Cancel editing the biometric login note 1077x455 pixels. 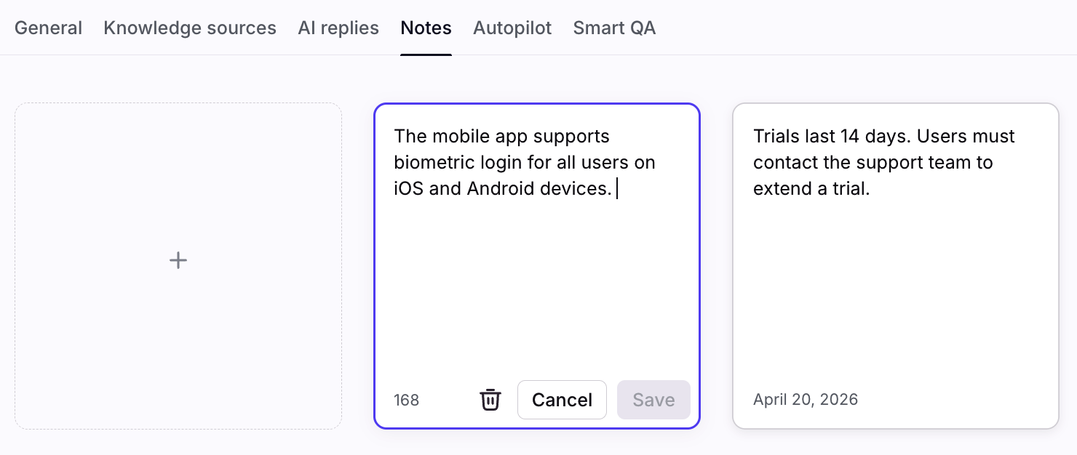click(x=562, y=400)
